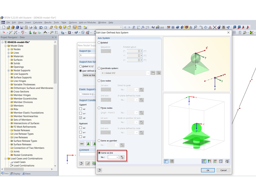Expand the Materials tree item
This screenshot has height=192, width=256.
(x=8, y=56)
